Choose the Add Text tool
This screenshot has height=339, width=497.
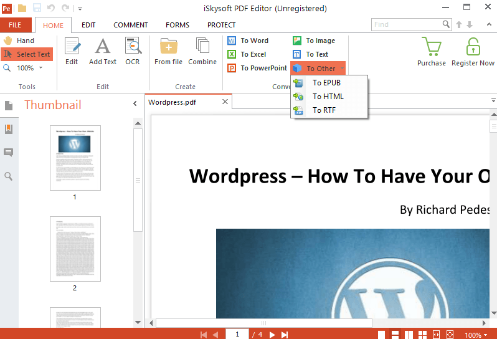[103, 51]
